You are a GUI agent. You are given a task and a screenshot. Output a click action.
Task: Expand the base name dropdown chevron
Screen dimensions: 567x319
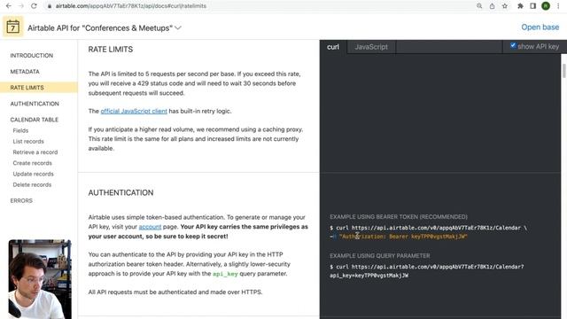point(178,27)
